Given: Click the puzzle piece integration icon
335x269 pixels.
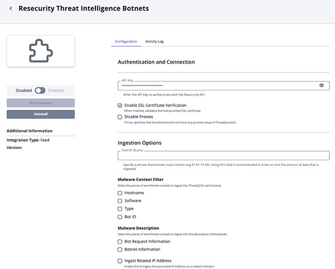Looking at the screenshot, I should tap(40, 51).
